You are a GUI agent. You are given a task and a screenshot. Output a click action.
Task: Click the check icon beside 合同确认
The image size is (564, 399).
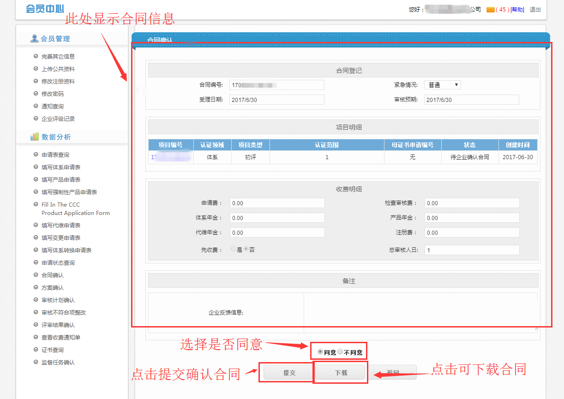[x=36, y=275]
